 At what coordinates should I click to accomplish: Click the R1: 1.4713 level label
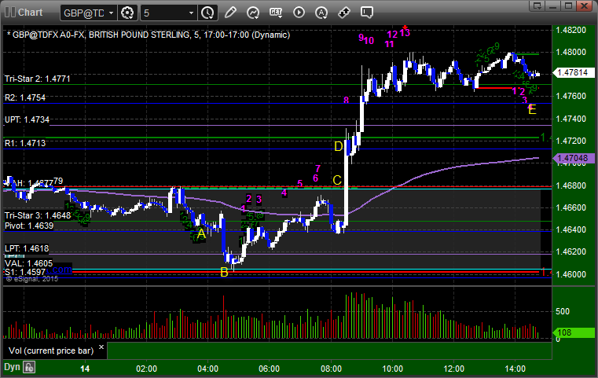(25, 143)
